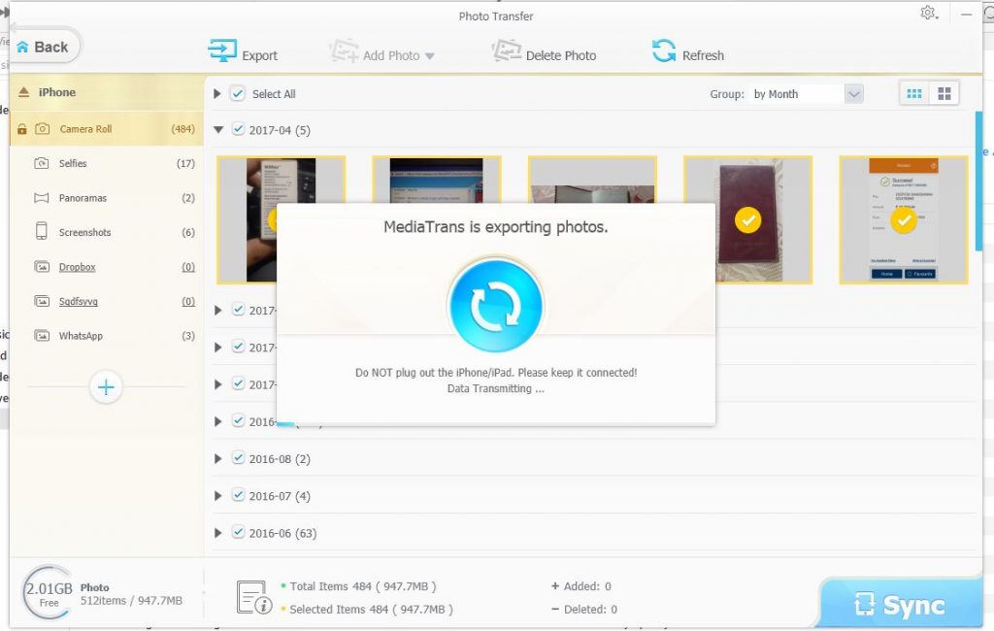Collapse the 2017-04 photo group
This screenshot has height=631, width=994.
218,130
